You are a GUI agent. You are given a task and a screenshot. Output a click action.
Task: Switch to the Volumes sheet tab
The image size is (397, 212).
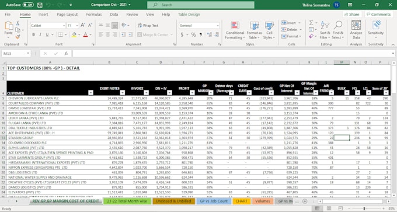point(263,201)
